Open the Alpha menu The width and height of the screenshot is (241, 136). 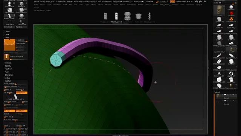pyautogui.click(x=36, y=5)
